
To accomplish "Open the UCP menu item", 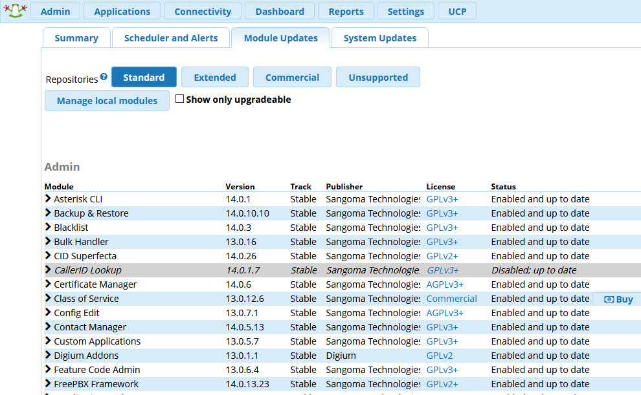I will pyautogui.click(x=457, y=11).
